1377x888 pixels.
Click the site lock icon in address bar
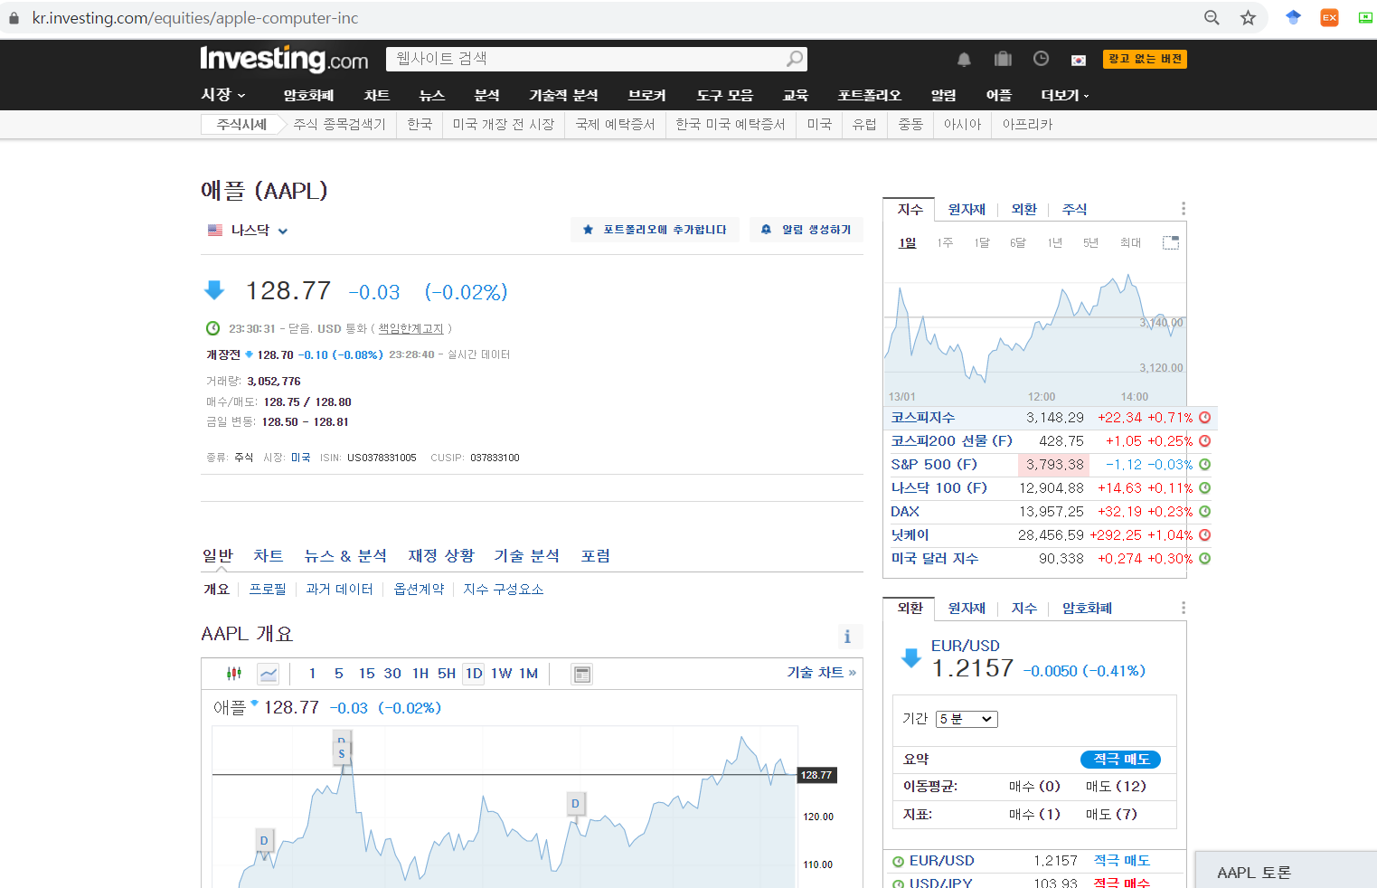click(x=14, y=18)
